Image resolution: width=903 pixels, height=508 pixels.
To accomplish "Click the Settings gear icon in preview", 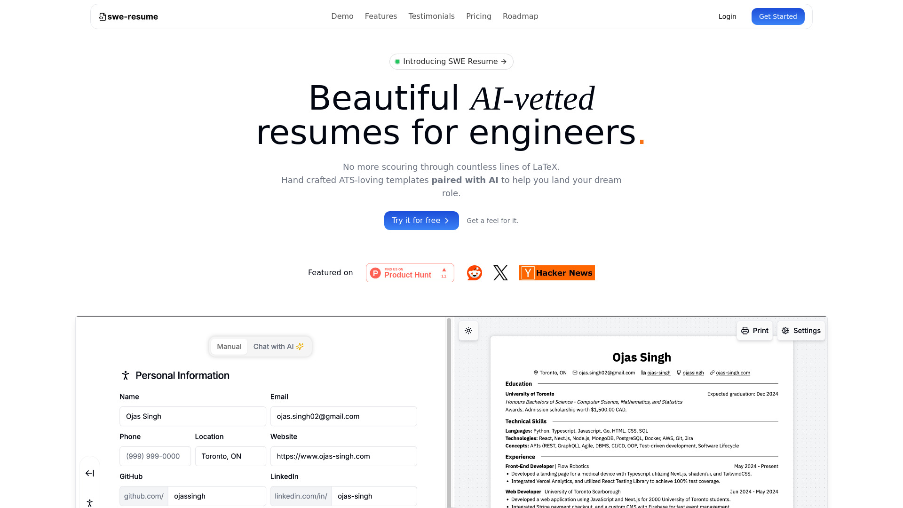I will (785, 330).
